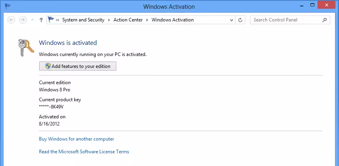Click the title bar flag icon

point(8,6)
